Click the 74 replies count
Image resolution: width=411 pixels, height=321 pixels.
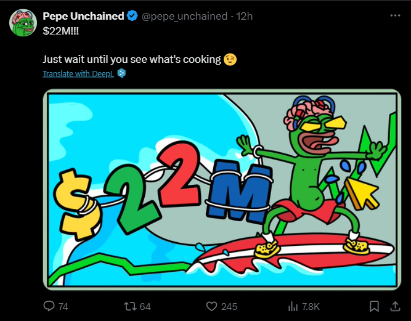[x=63, y=307]
